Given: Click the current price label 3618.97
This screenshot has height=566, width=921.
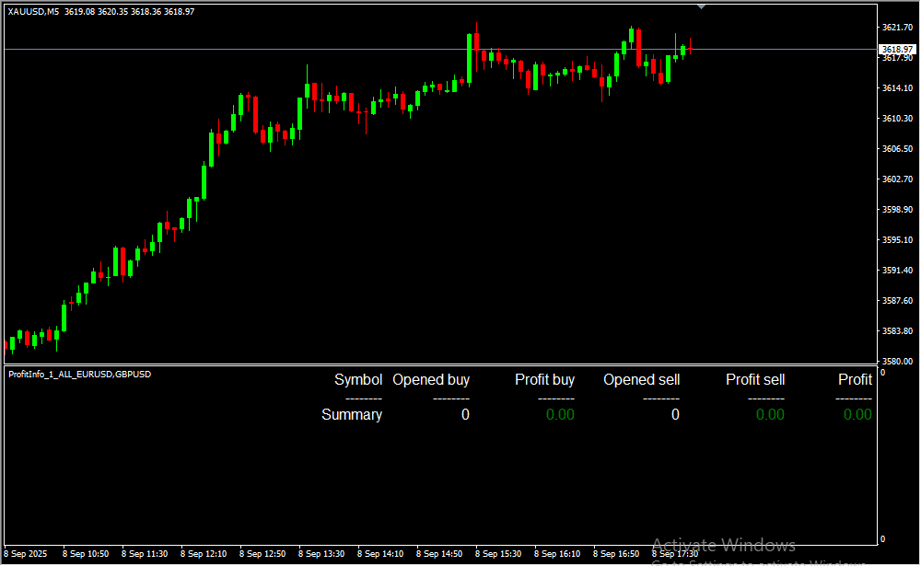Looking at the screenshot, I should pos(896,49).
